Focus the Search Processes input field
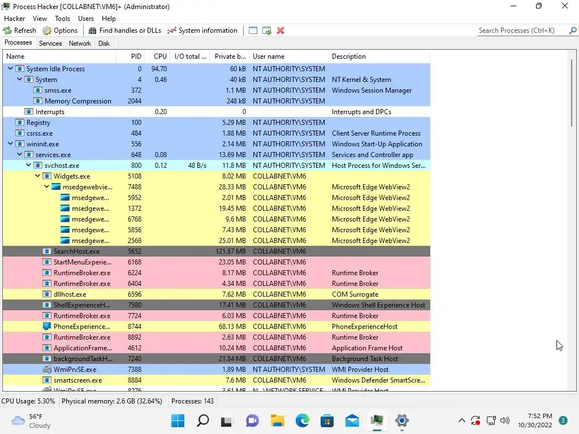579x434 pixels. pos(523,31)
